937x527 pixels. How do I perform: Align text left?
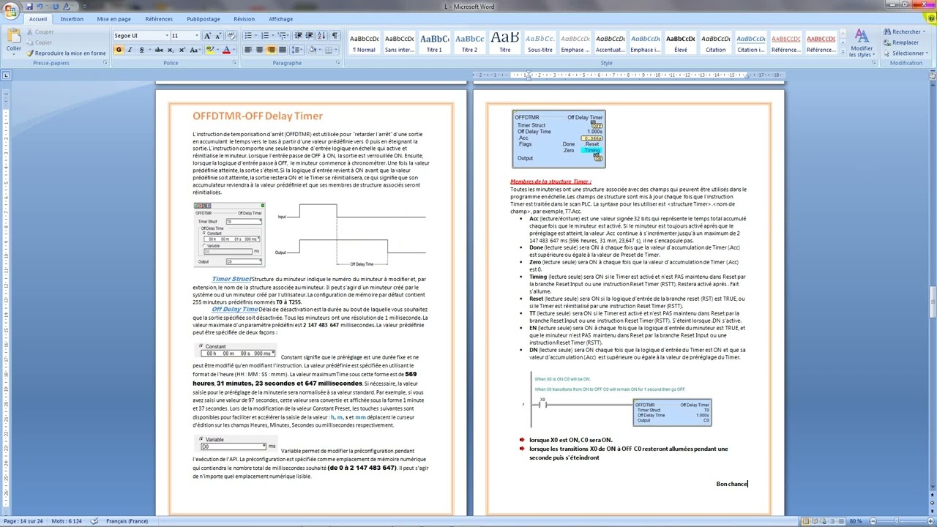(x=248, y=50)
